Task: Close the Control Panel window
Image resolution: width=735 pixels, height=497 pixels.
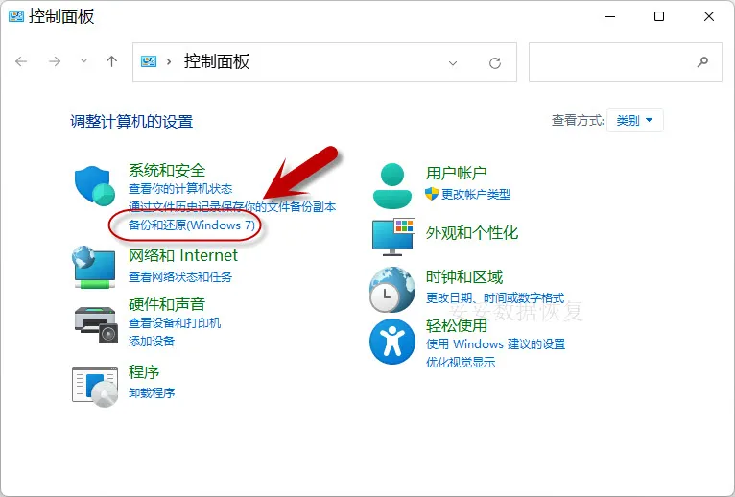Action: (x=709, y=16)
